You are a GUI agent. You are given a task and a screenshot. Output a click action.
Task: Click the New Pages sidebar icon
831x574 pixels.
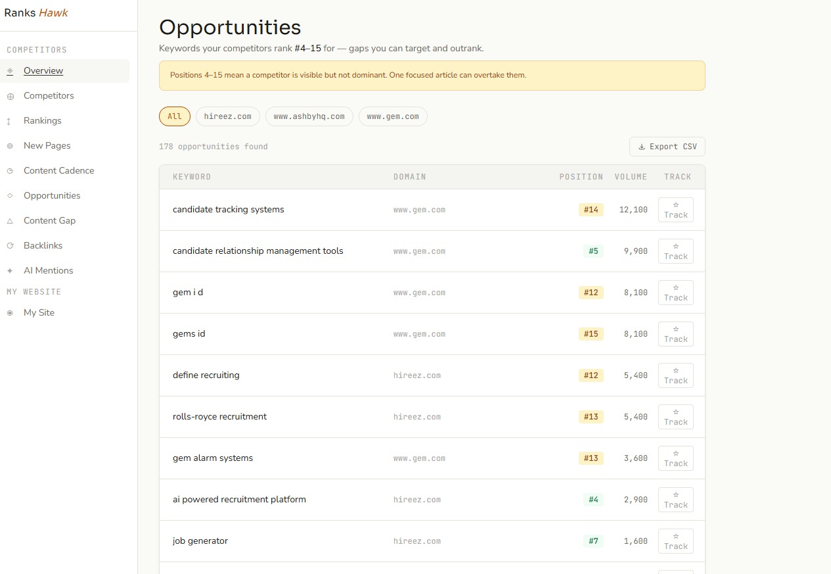tap(10, 146)
